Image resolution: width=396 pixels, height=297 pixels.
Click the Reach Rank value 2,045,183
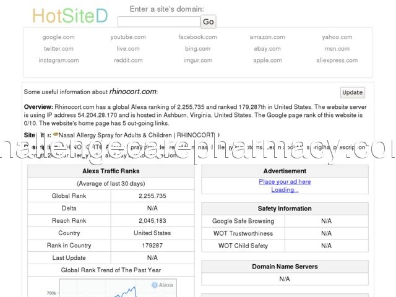[152, 221]
